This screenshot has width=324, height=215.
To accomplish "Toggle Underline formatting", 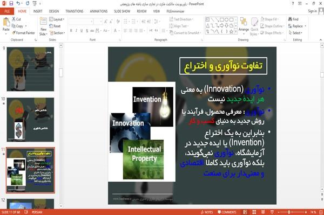I will tap(82, 31).
